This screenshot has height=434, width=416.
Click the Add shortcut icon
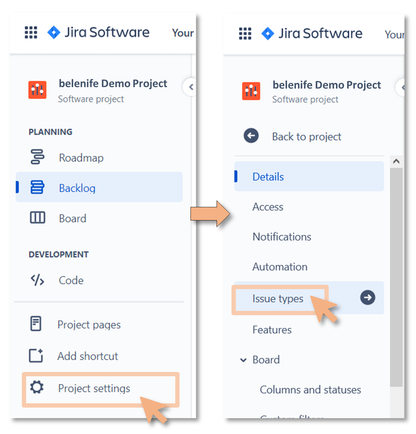(36, 355)
